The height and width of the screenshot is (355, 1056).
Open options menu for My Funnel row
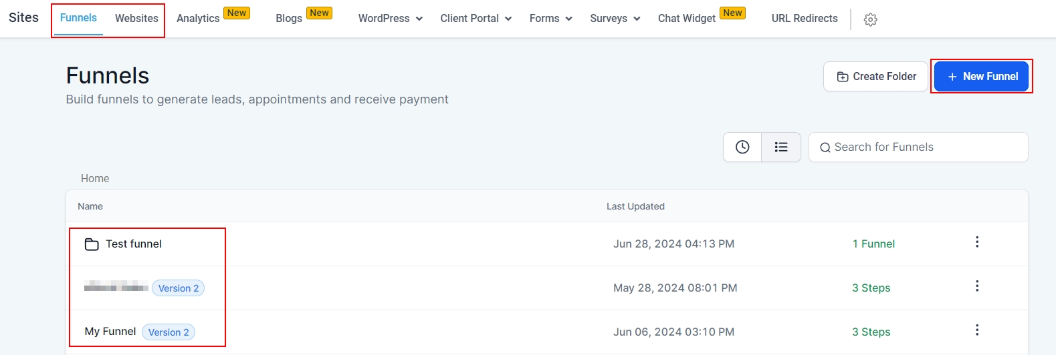(x=977, y=330)
